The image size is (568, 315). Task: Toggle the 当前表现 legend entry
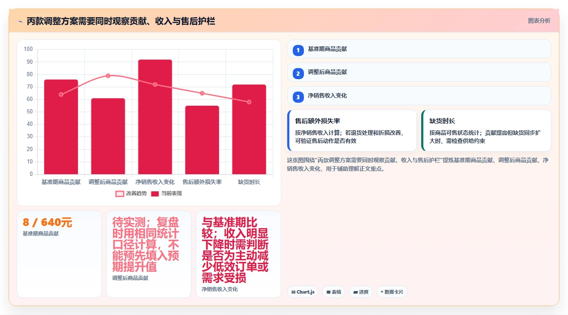coord(167,193)
